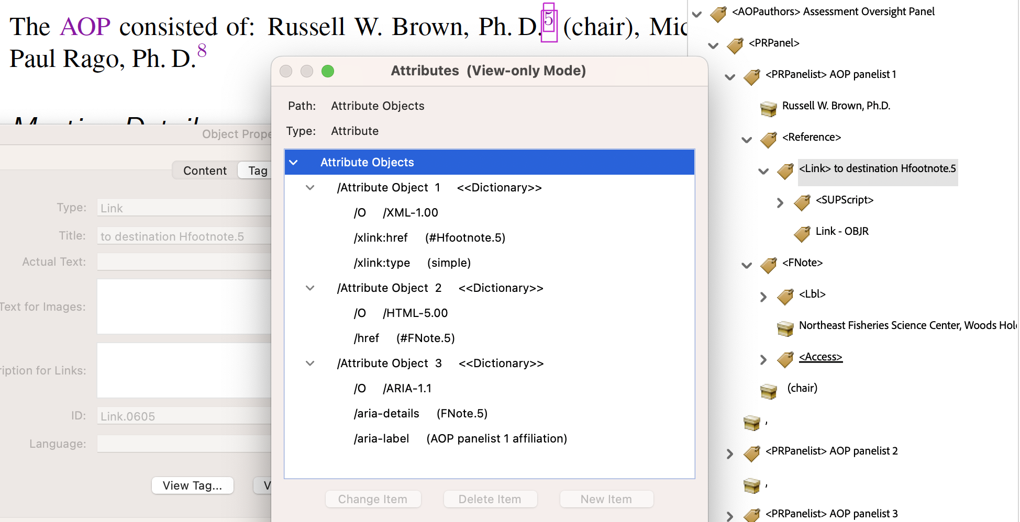The width and height of the screenshot is (1020, 522).
Task: Collapse the Attribute Objects root row
Action: pyautogui.click(x=294, y=163)
